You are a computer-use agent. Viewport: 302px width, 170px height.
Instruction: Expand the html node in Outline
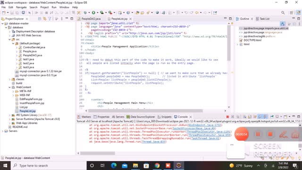coord(237,44)
